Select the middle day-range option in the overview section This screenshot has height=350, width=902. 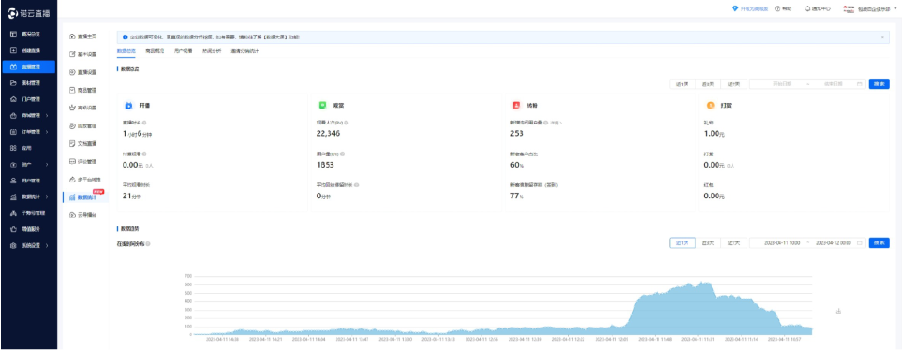(708, 84)
